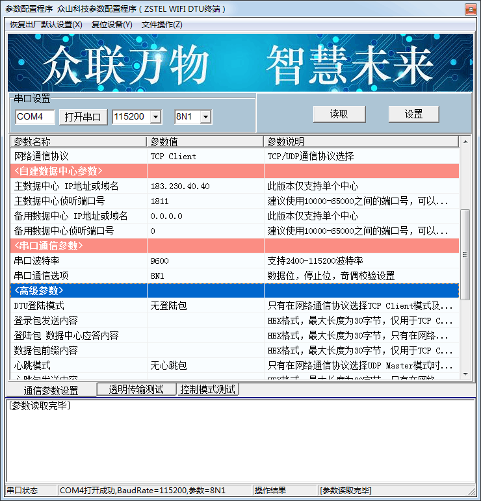Select 备用数据中心侦听端口号 row
This screenshot has width=481, height=501.
pos(235,231)
